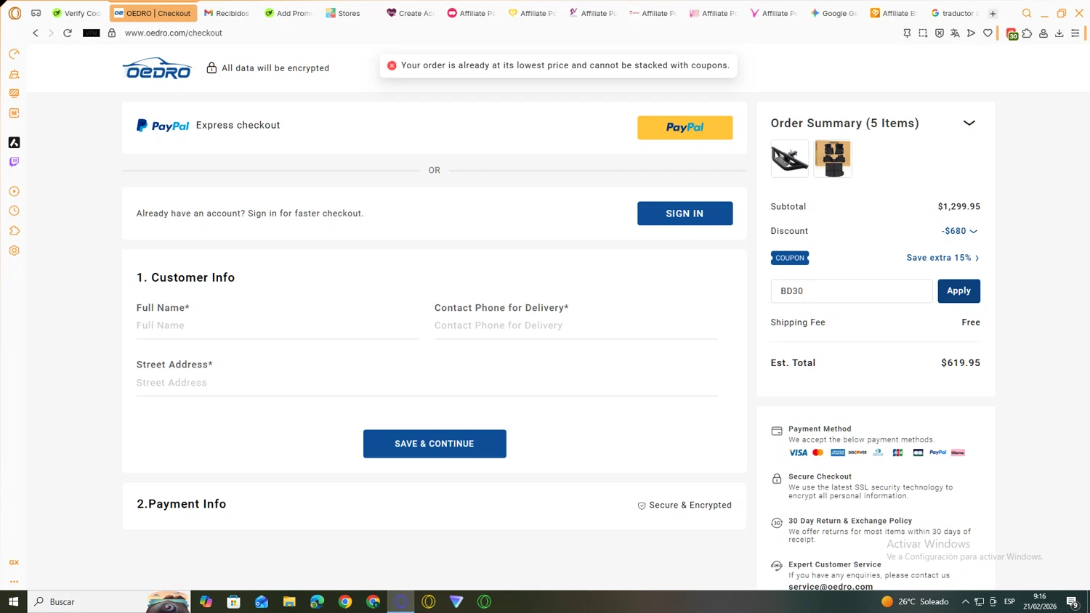This screenshot has width=1090, height=613.
Task: Search tabs with the magnifier icon
Action: 1027,13
